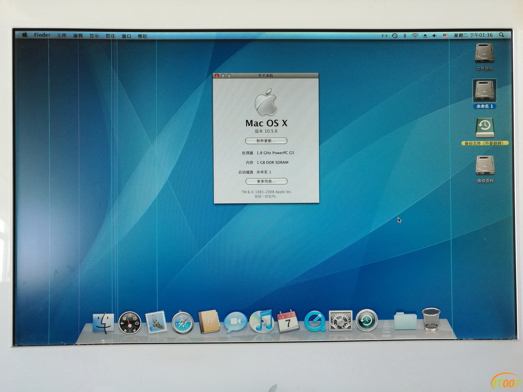Open iCal calendar in the Dock
Viewport: 523px width, 392px height.
[288, 322]
